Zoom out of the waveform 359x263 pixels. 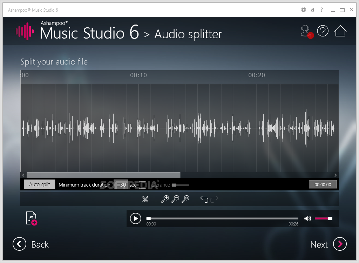click(x=175, y=199)
